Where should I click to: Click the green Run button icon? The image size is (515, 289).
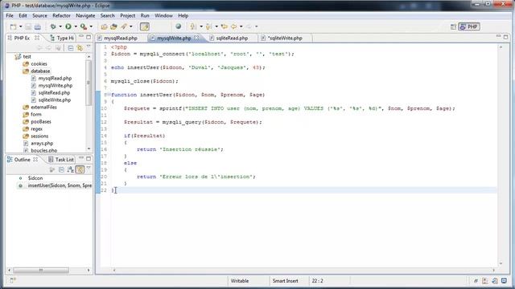(68, 26)
